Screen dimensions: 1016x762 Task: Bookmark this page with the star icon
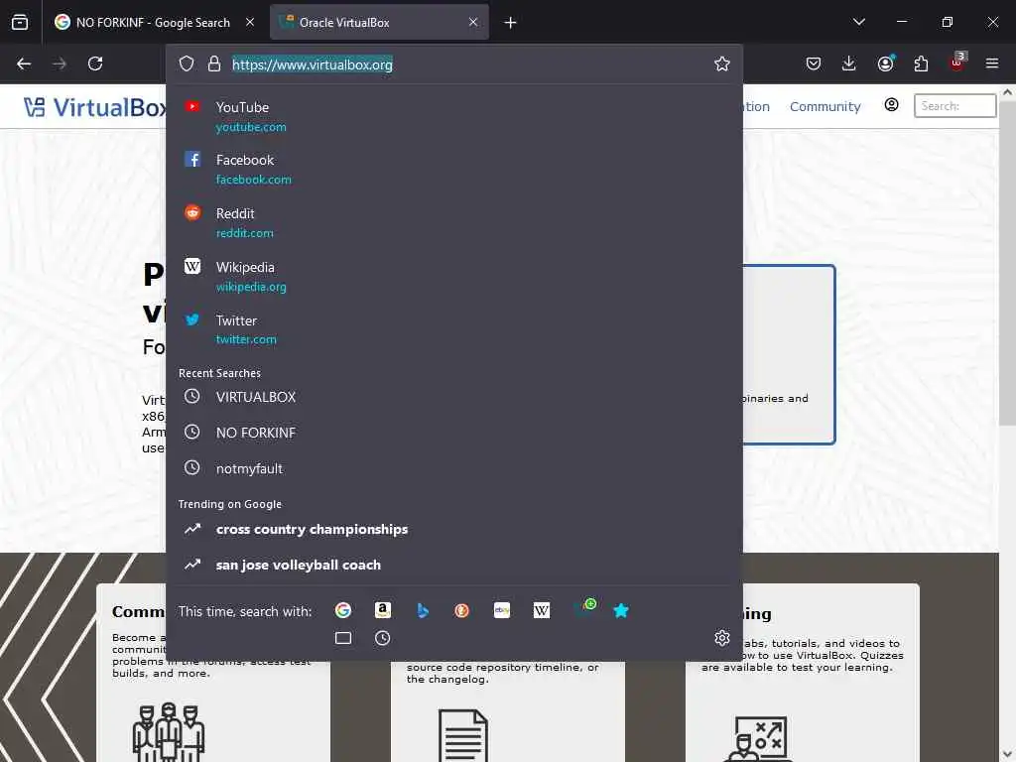click(722, 63)
